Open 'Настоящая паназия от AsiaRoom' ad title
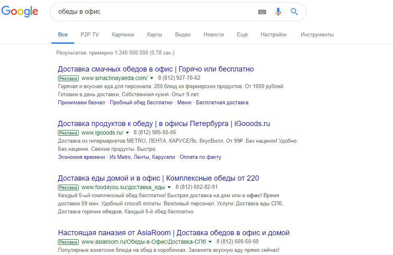 (x=174, y=233)
